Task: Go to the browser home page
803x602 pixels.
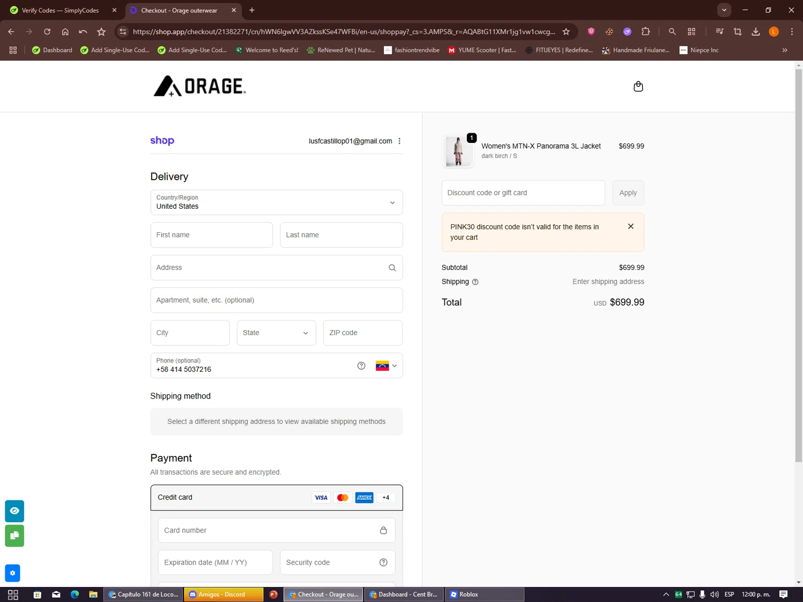Action: pyautogui.click(x=65, y=32)
